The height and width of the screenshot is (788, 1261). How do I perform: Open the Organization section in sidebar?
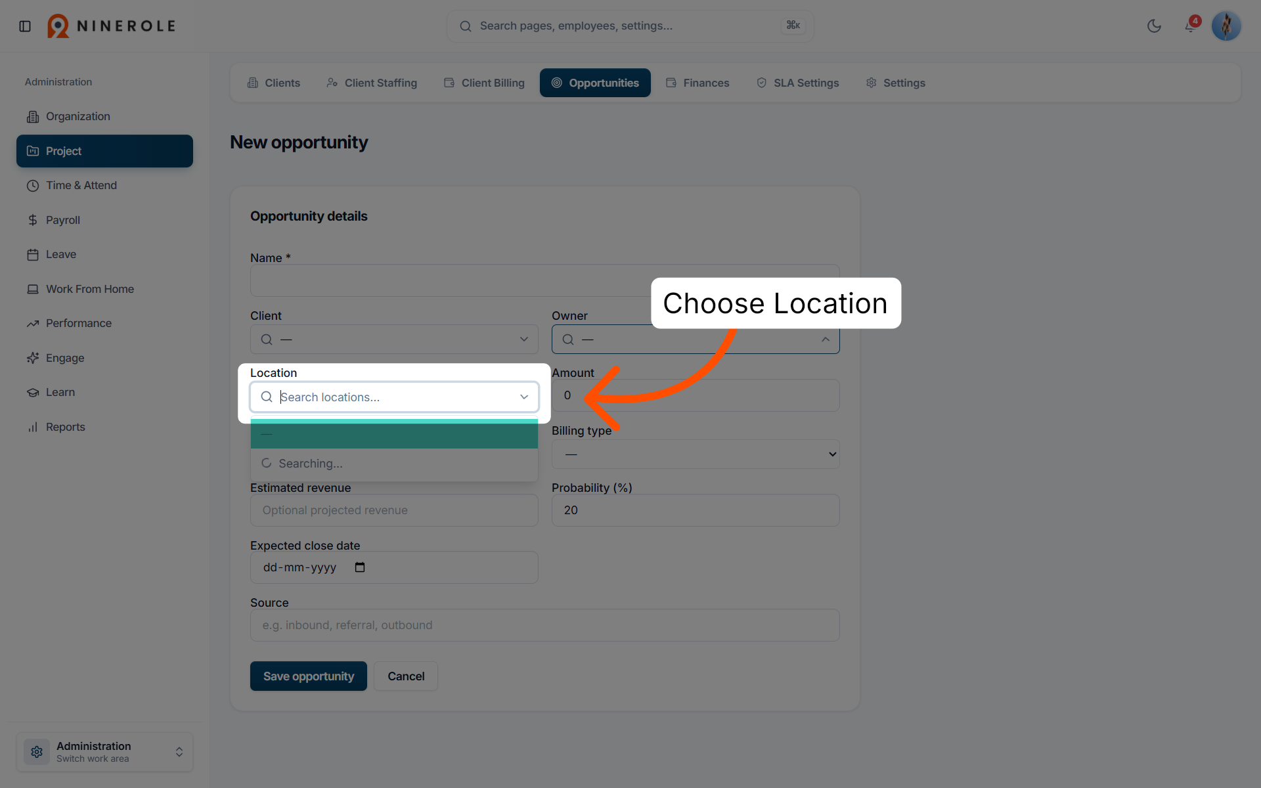pyautogui.click(x=104, y=116)
